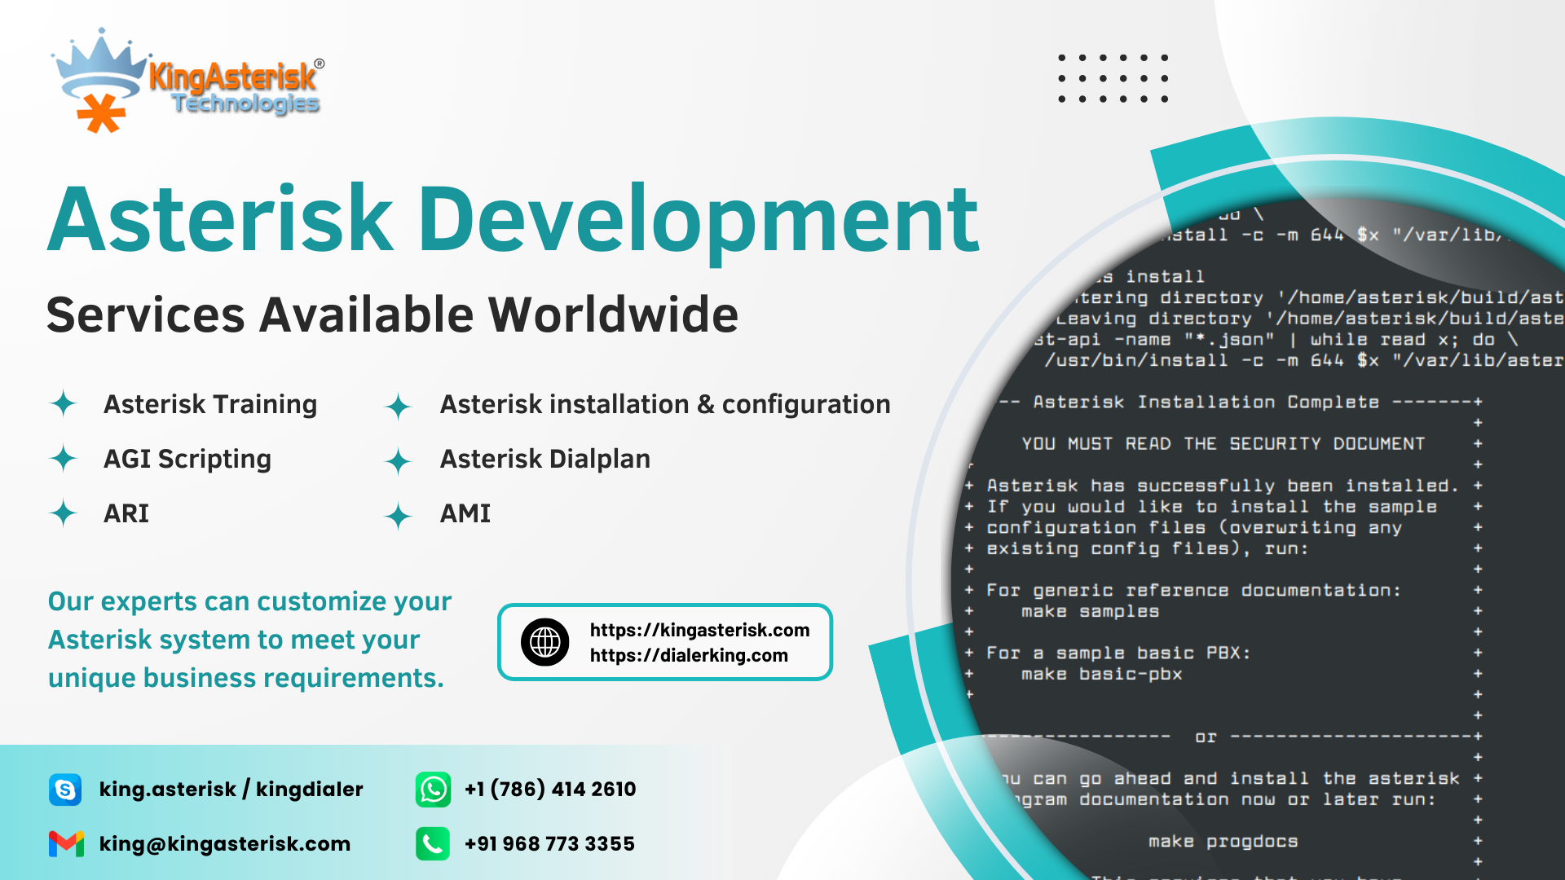Click the AMI text

(465, 513)
